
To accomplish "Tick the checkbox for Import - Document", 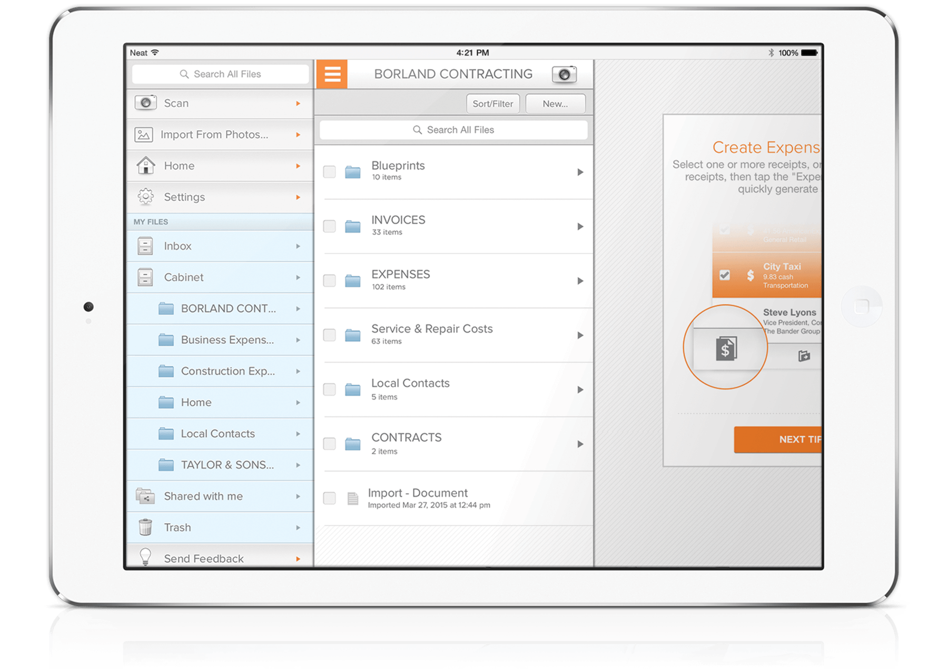I will click(x=329, y=498).
